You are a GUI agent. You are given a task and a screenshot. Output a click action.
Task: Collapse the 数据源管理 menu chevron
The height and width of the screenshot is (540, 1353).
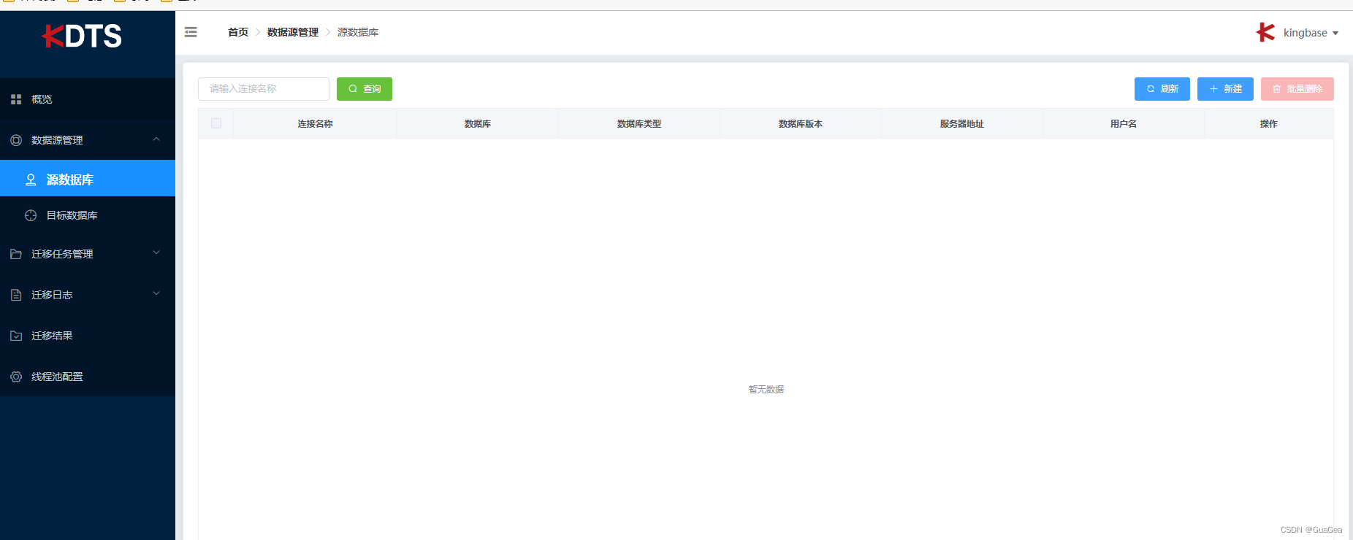(156, 139)
